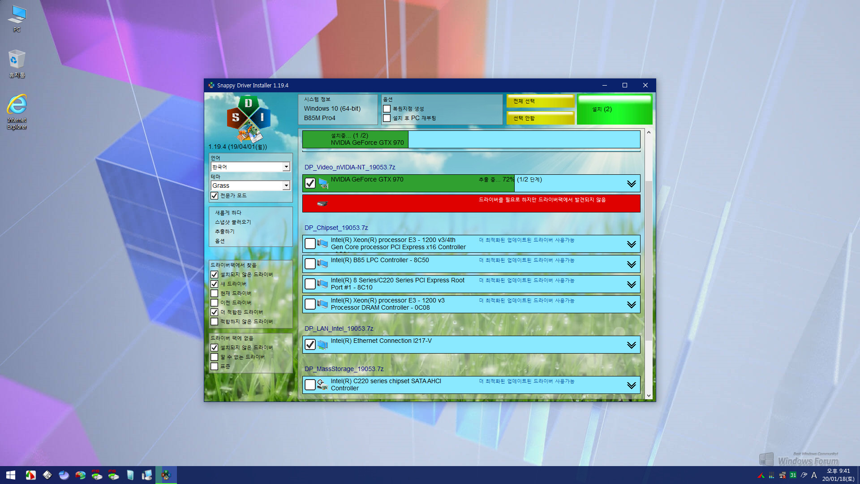860x484 pixels.
Task: Click the colorful disk backup taskbar icon
Action: (81, 475)
